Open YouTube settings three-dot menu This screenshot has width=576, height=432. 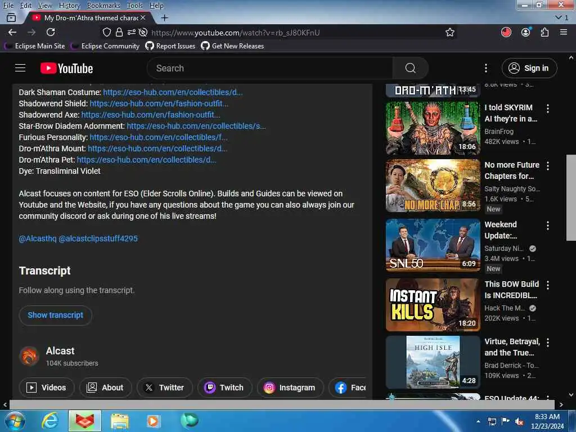[x=485, y=68]
